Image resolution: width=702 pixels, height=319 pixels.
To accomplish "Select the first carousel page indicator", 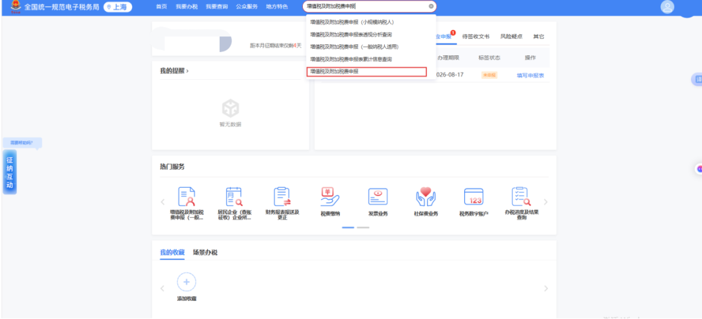I will tap(348, 228).
